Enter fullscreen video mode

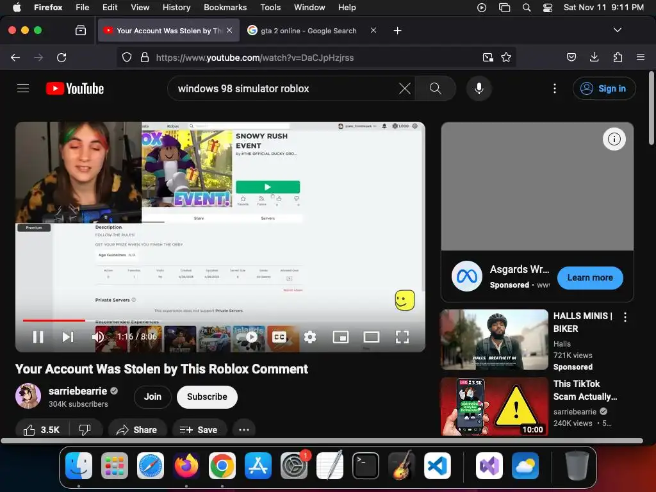402,337
